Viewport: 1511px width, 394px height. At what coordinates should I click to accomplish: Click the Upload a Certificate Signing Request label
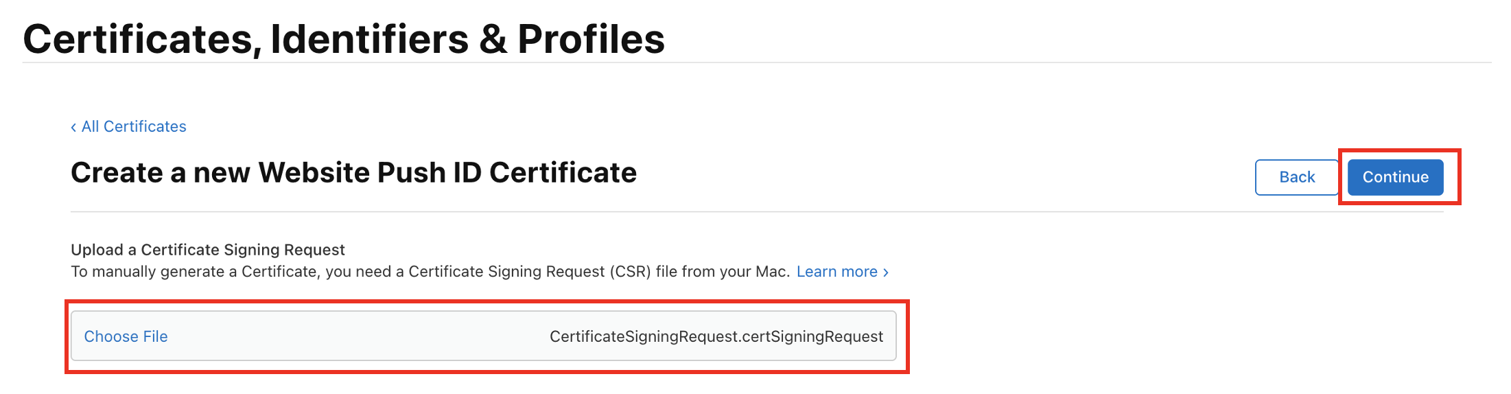point(207,250)
